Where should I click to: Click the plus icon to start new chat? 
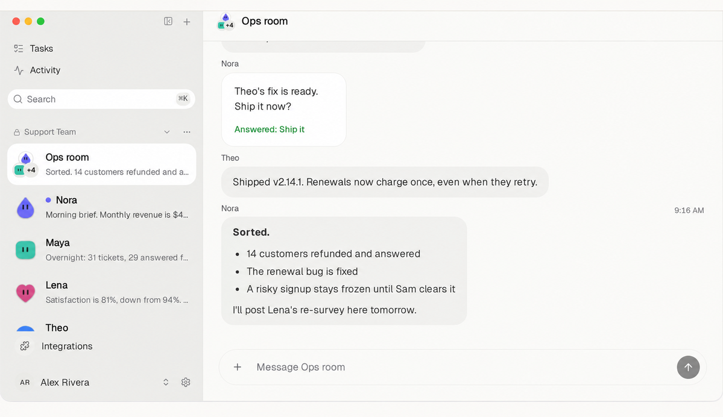point(187,22)
